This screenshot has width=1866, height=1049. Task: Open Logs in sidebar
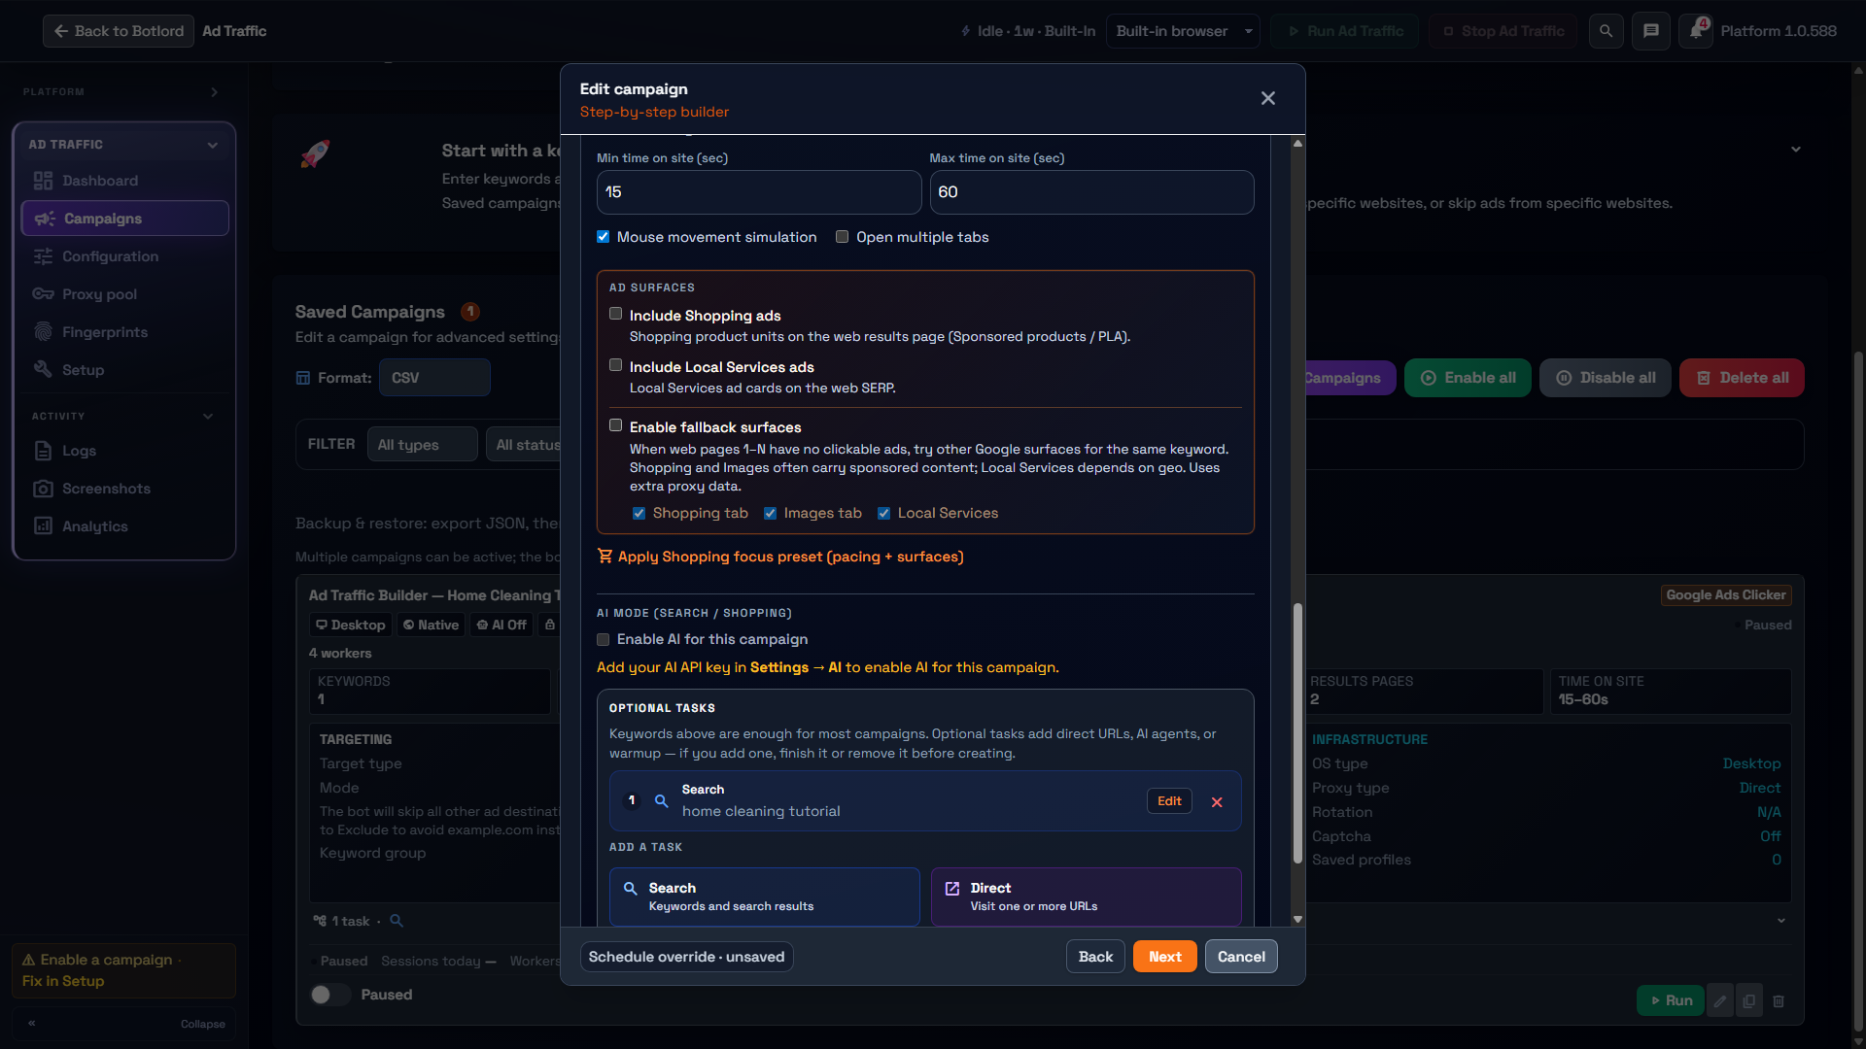click(x=124, y=451)
